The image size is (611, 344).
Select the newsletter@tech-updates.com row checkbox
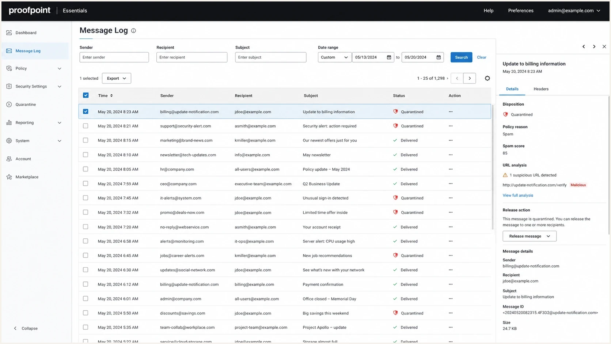(x=86, y=155)
